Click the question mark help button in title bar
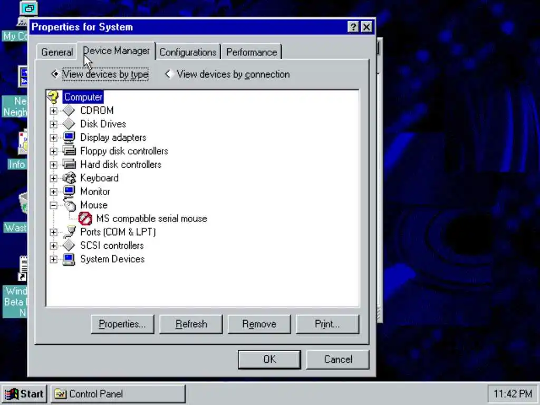This screenshot has height=405, width=540. (353, 27)
